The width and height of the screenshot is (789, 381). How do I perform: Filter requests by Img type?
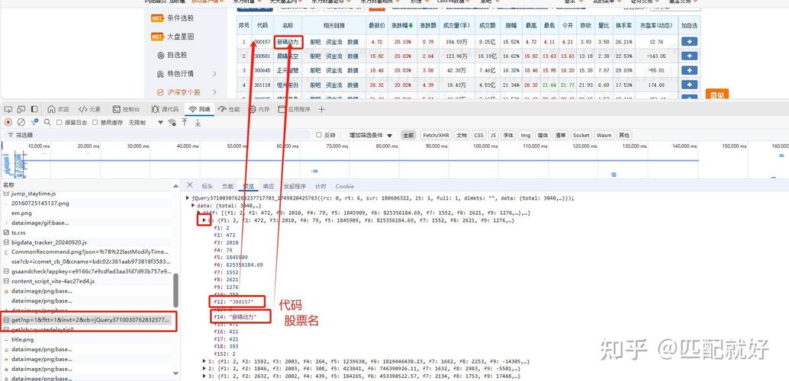tap(525, 135)
